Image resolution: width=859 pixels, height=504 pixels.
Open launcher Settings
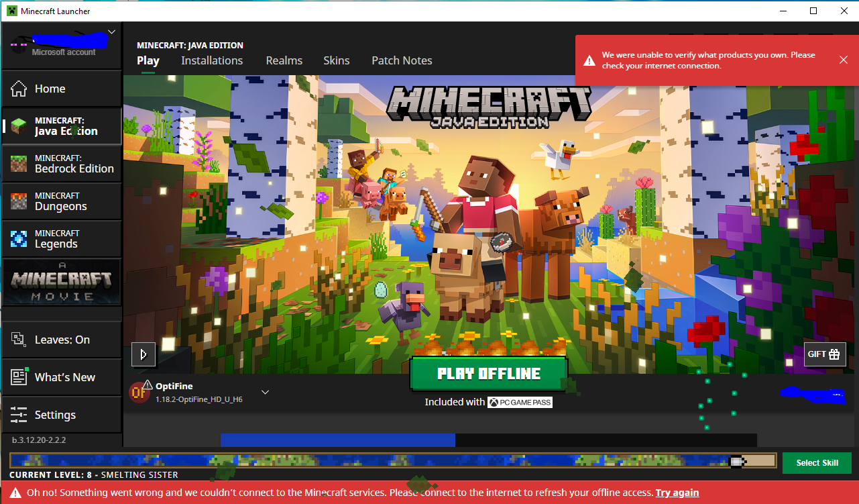click(x=62, y=415)
